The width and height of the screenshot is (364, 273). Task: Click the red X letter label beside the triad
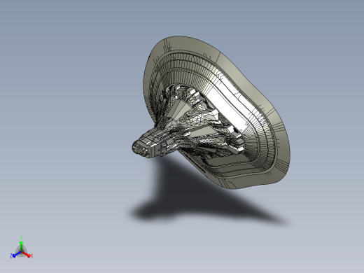click(31, 256)
